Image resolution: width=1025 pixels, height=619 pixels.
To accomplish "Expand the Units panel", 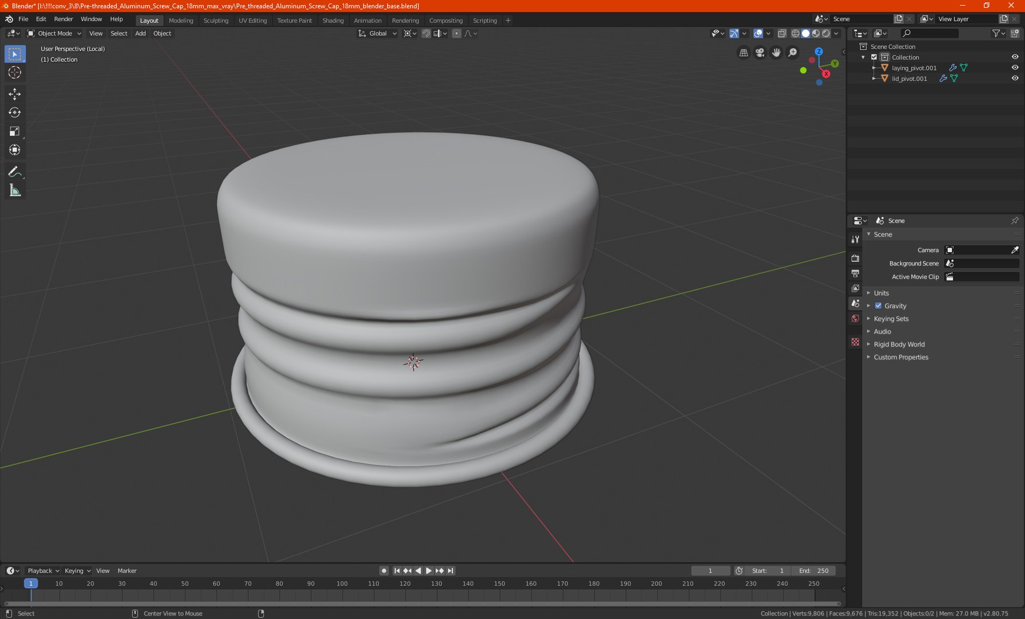I will click(881, 293).
